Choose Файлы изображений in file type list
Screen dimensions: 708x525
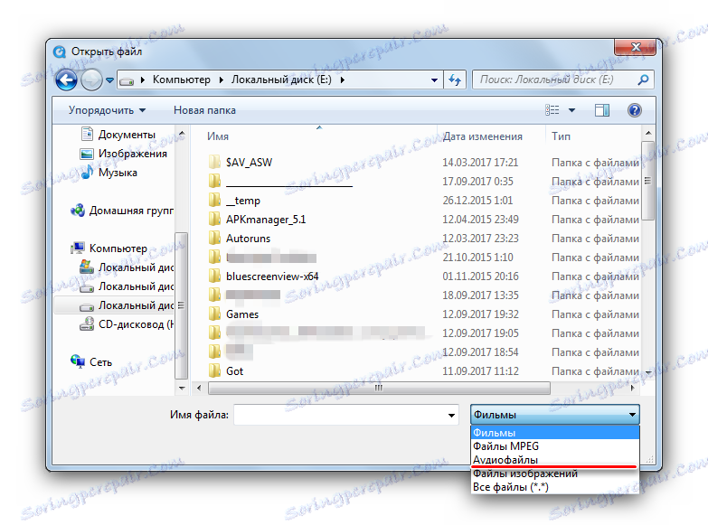tap(555, 473)
